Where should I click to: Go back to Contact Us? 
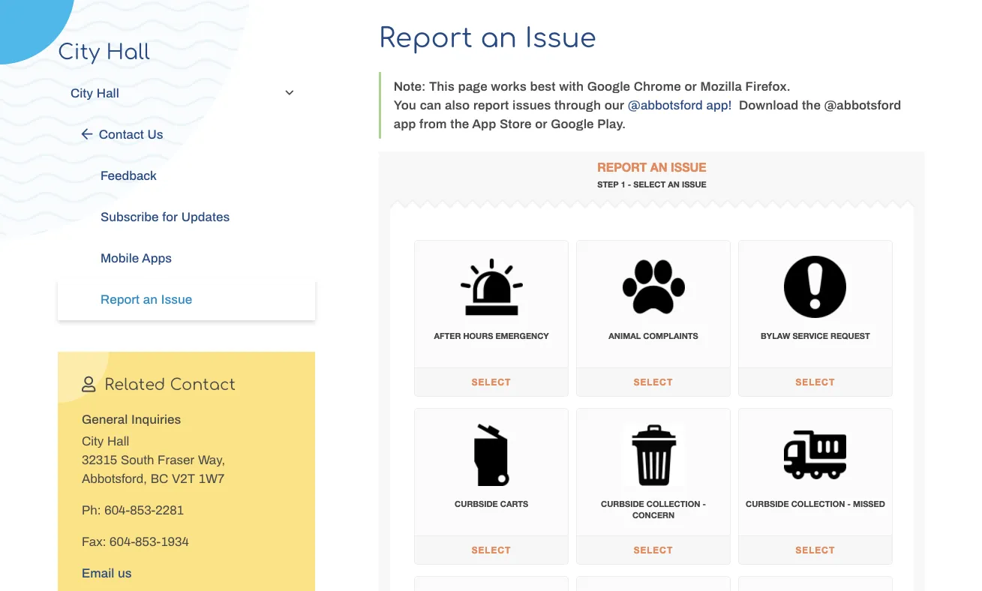131,134
